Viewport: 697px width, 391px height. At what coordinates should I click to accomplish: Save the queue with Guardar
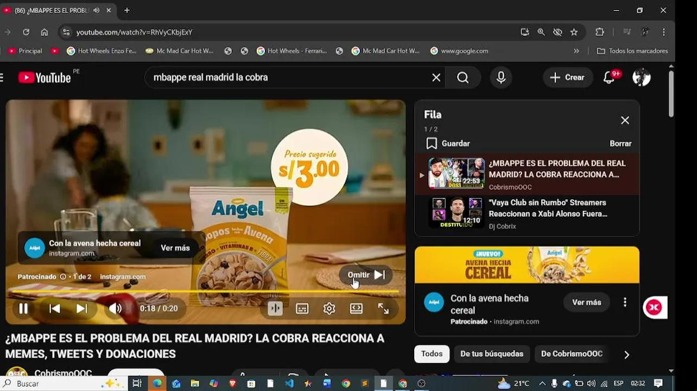coord(448,143)
